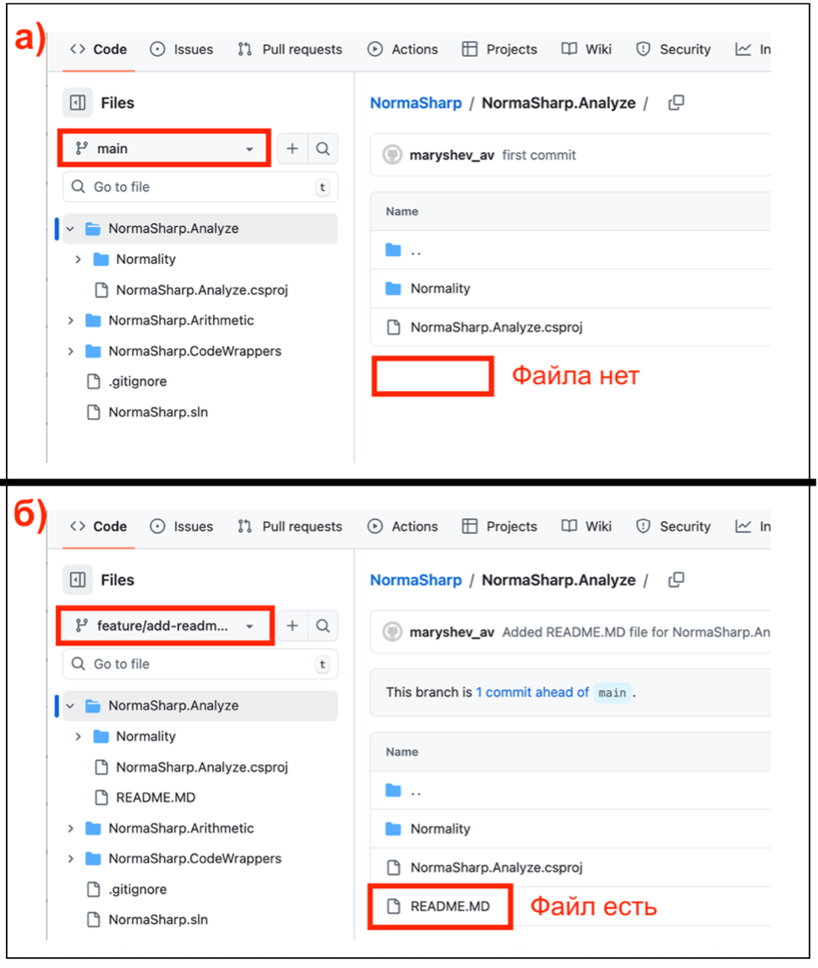
Task: Click the Security shield icon
Action: pyautogui.click(x=642, y=49)
